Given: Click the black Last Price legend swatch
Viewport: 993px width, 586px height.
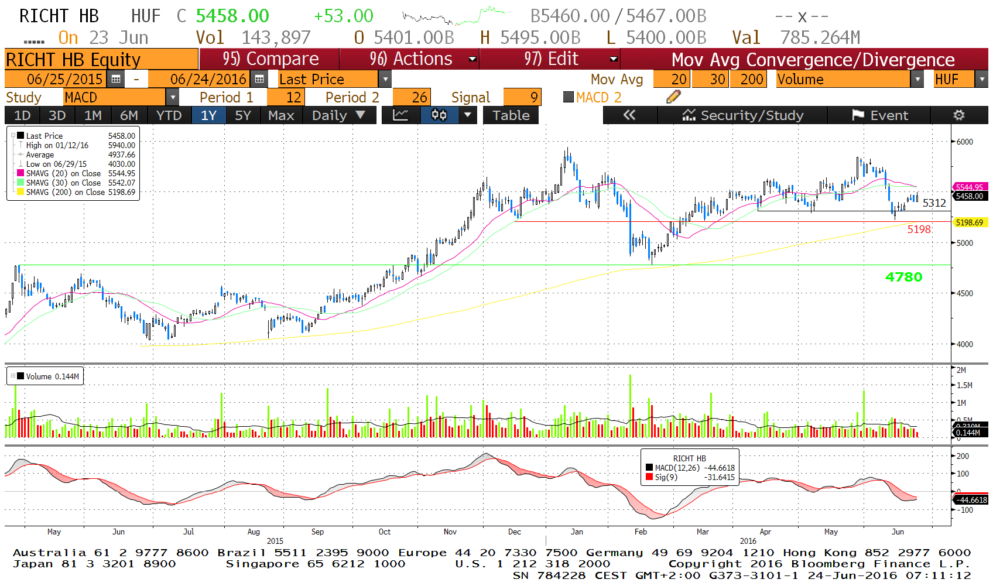Looking at the screenshot, I should click(21, 136).
